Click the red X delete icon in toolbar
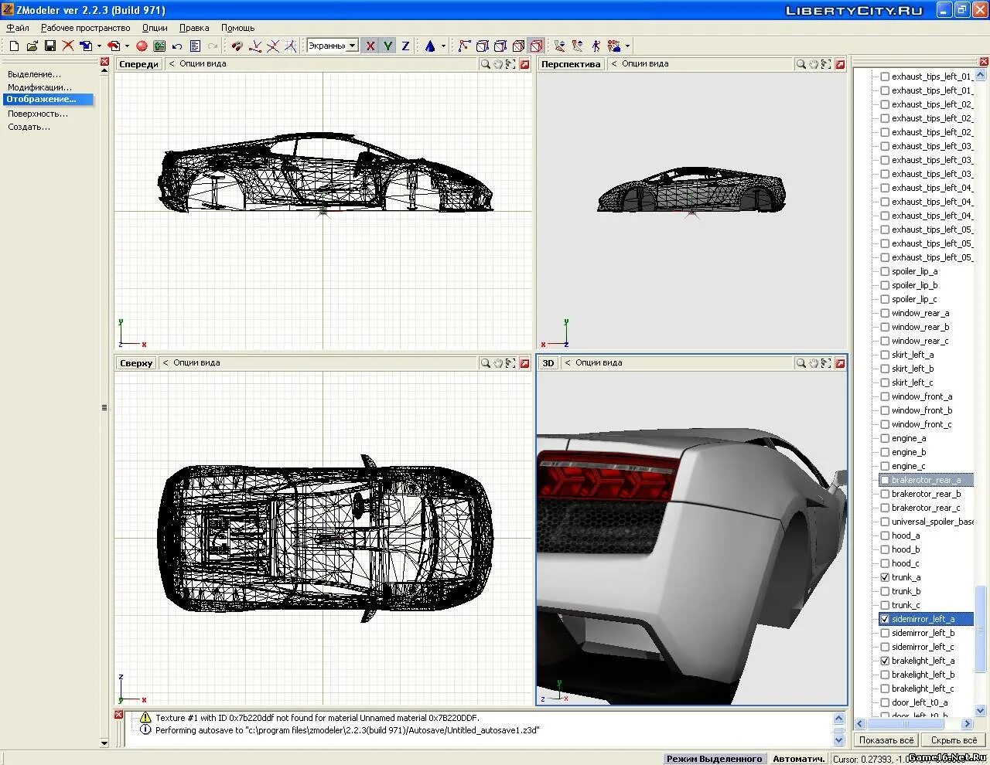990x765 pixels. point(67,46)
